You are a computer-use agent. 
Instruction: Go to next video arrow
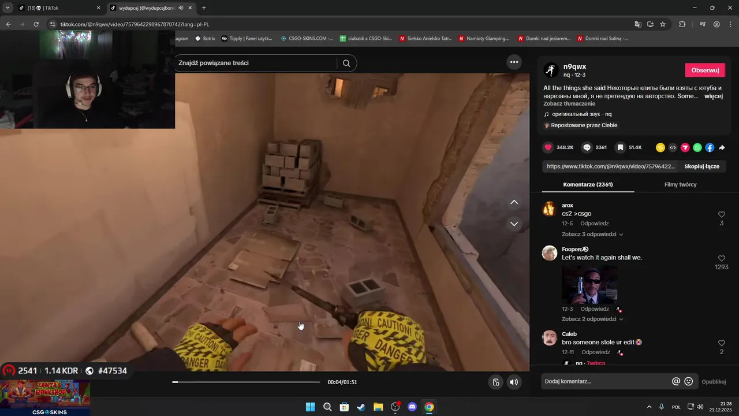click(514, 224)
